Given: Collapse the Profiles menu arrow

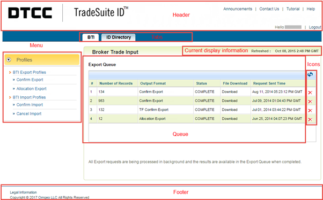Looking at the screenshot, I should point(9,60).
